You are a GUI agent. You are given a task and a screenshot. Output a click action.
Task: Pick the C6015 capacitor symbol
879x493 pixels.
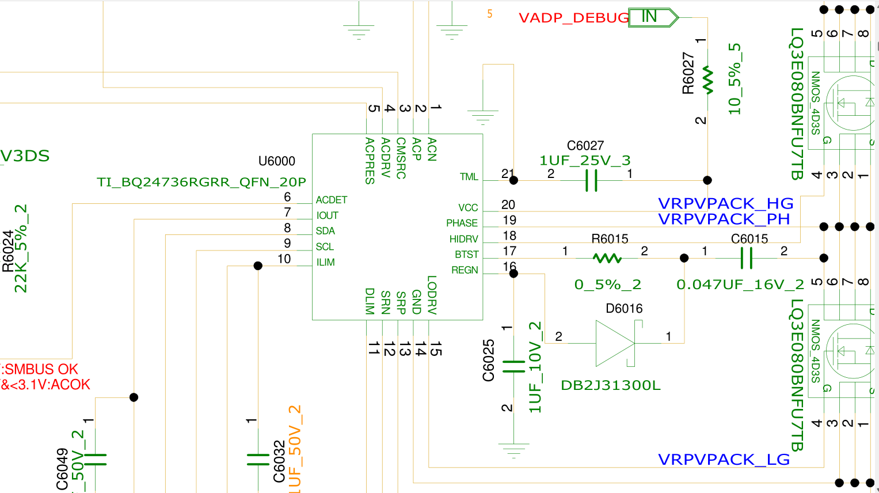tap(746, 258)
